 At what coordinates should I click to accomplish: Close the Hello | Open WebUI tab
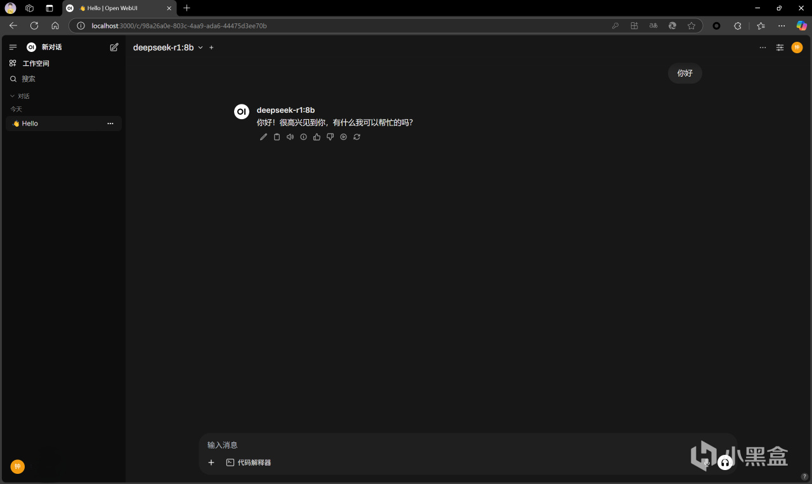tap(169, 8)
